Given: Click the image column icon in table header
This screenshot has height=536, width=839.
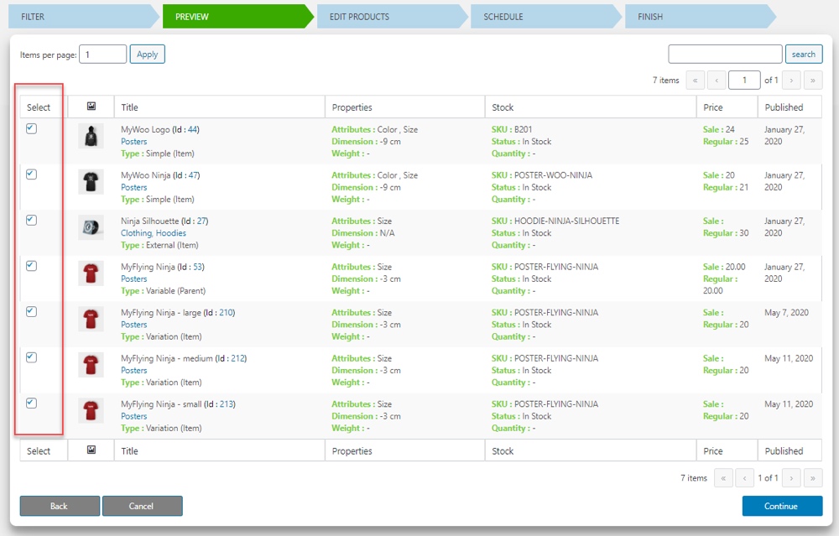Looking at the screenshot, I should click(x=91, y=107).
